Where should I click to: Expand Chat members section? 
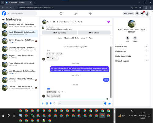132,51
